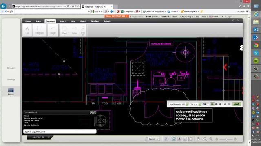This screenshot has width=261, height=146.
Task: Click the Logout link
Action: click(229, 17)
